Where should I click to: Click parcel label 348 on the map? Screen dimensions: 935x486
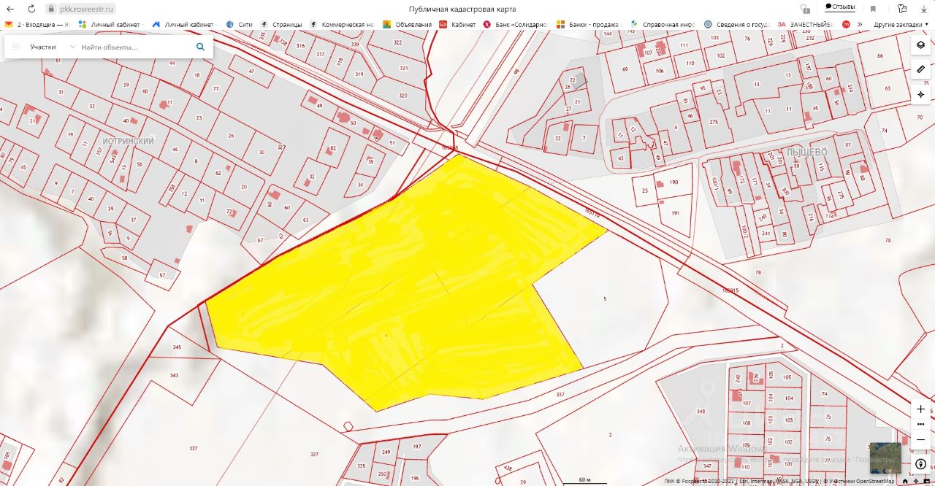click(701, 411)
